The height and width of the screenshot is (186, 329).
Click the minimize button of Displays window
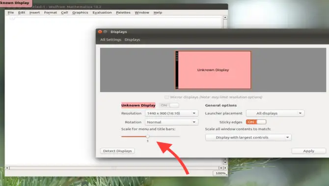tap(106, 32)
